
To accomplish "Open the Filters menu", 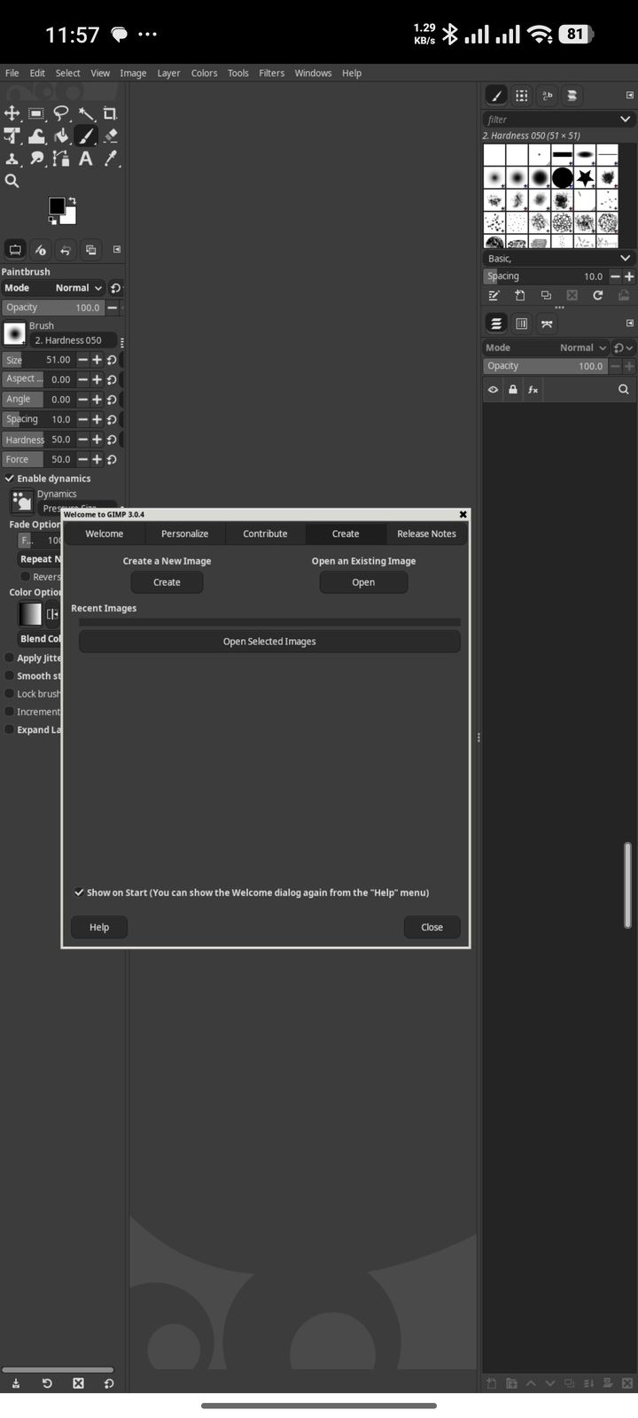I will coord(271,73).
